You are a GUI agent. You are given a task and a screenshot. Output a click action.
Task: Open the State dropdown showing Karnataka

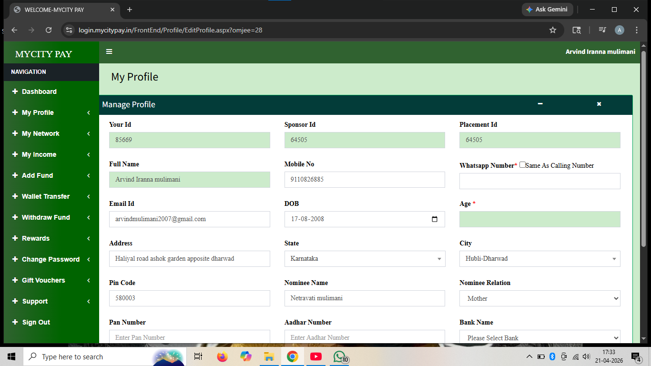click(x=365, y=259)
